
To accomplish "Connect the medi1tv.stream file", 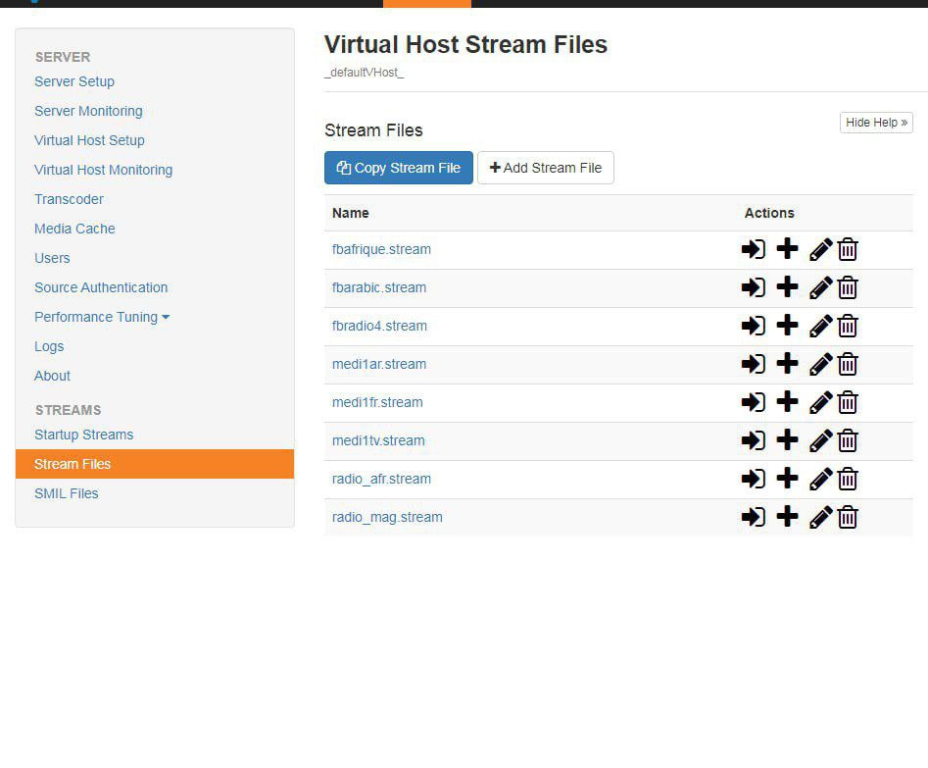I will (x=753, y=441).
